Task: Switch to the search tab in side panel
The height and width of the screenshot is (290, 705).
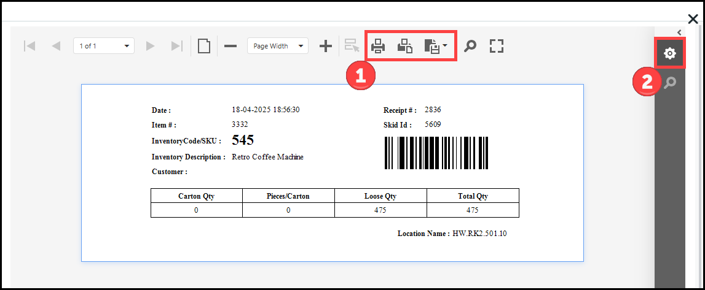Action: [x=670, y=82]
